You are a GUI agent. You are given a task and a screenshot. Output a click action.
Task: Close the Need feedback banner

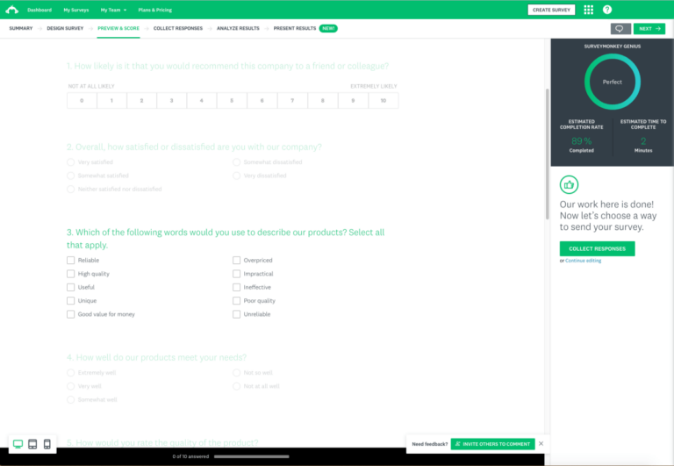pos(541,444)
